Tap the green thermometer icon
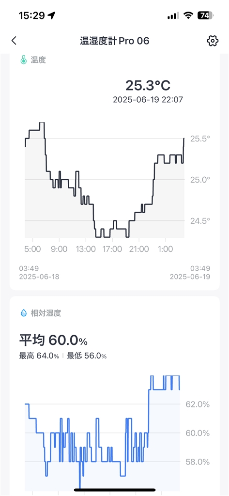 point(23,60)
